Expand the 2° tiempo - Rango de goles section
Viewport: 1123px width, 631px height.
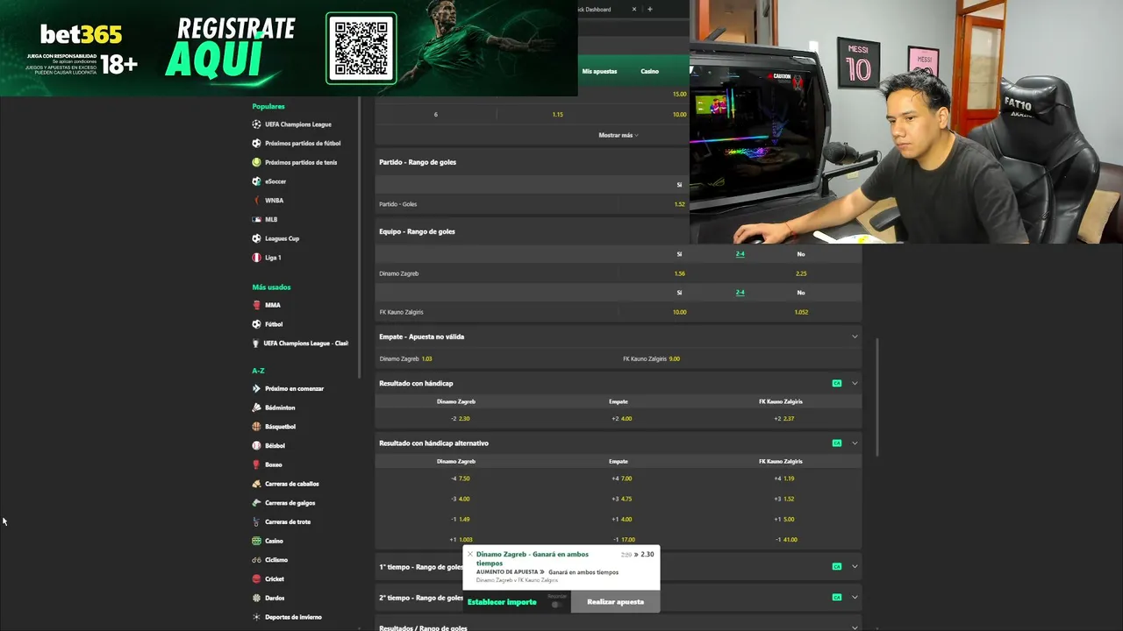[x=855, y=597]
